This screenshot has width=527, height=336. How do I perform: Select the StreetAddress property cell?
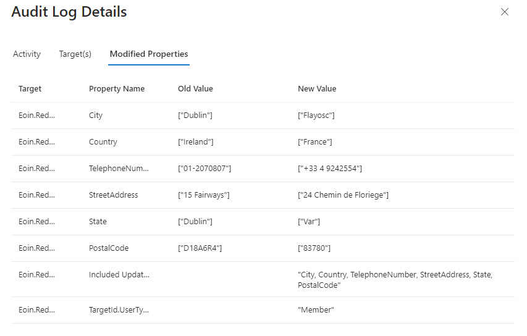[114, 195]
